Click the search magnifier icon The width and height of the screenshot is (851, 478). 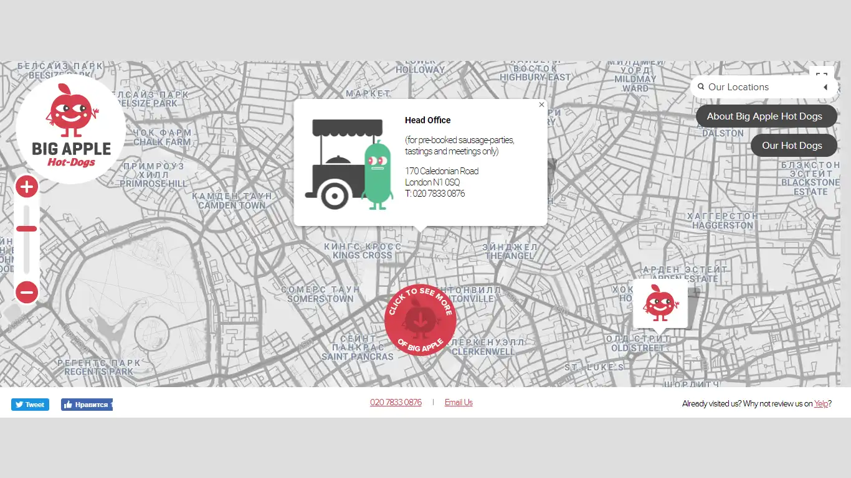pos(701,87)
